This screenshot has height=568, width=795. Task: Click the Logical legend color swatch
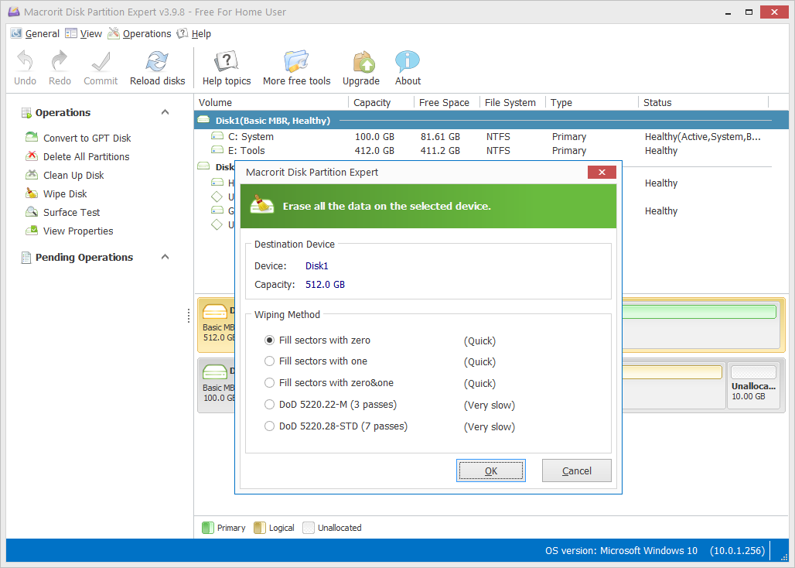260,528
